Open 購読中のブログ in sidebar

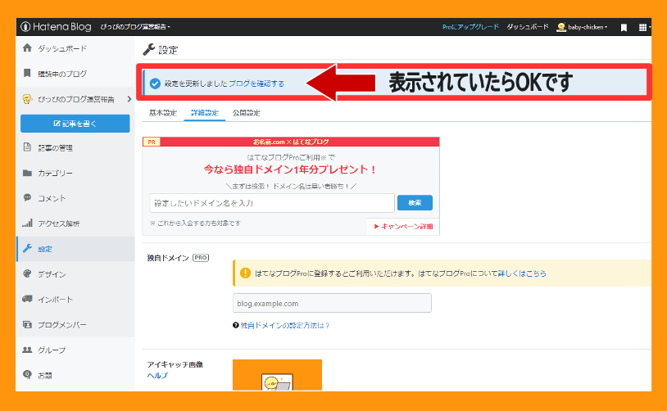tap(62, 74)
